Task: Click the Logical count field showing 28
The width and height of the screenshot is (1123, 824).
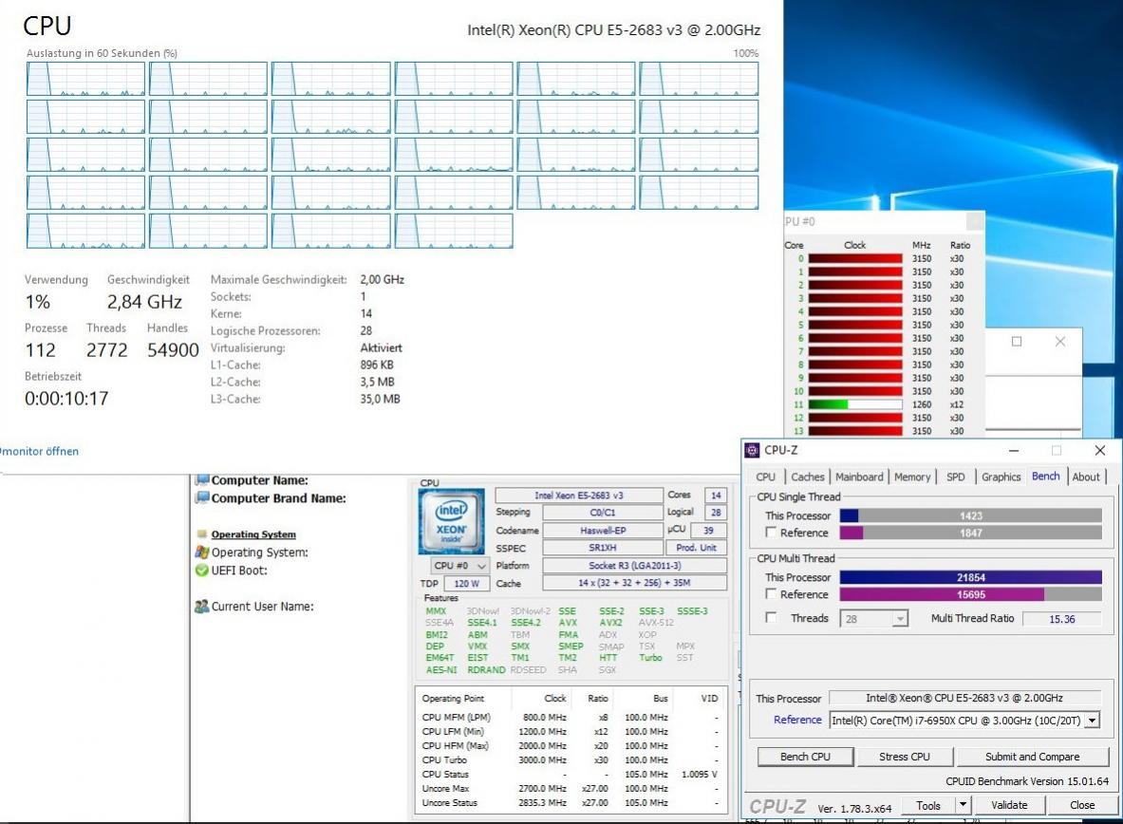Action: pos(716,513)
